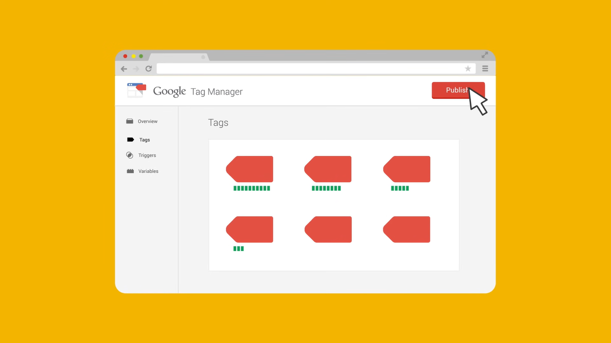Click the Triggers sidebar icon
Image resolution: width=611 pixels, height=343 pixels.
(130, 155)
